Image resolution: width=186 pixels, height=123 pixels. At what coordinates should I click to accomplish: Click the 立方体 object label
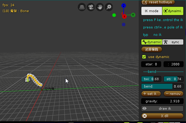[x=49, y=89]
